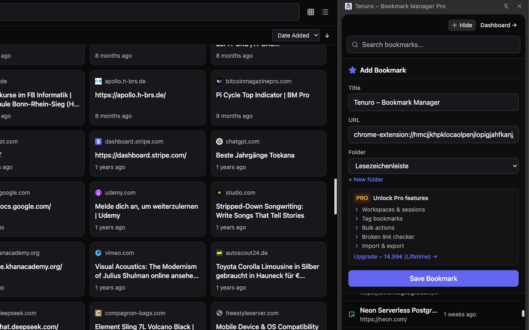Viewport: 529px width, 330px height.
Task: Open Mobile Device & OS Compatibility bookmark
Action: click(x=269, y=316)
